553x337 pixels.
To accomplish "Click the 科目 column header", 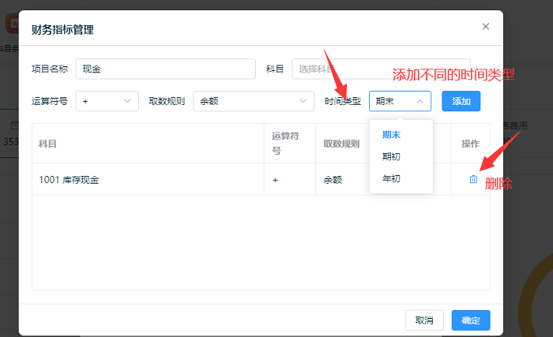I will click(47, 144).
